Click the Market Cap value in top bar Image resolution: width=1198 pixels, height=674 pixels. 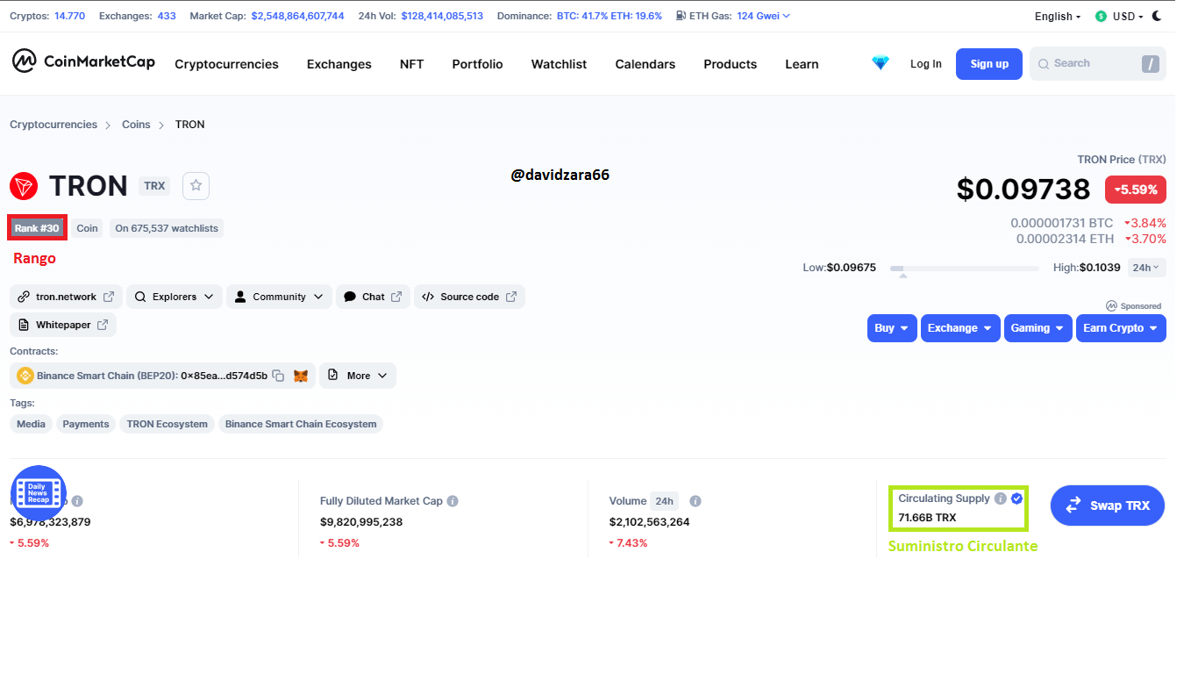297,16
